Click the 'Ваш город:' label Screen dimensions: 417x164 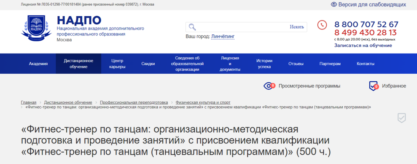pyautogui.click(x=198, y=36)
